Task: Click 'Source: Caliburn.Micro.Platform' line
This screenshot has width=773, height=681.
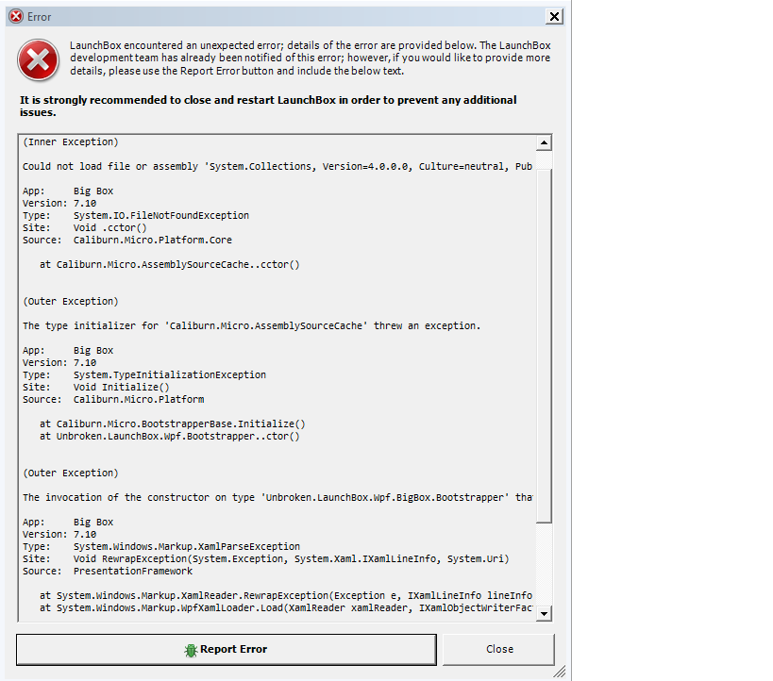Action: (x=113, y=400)
